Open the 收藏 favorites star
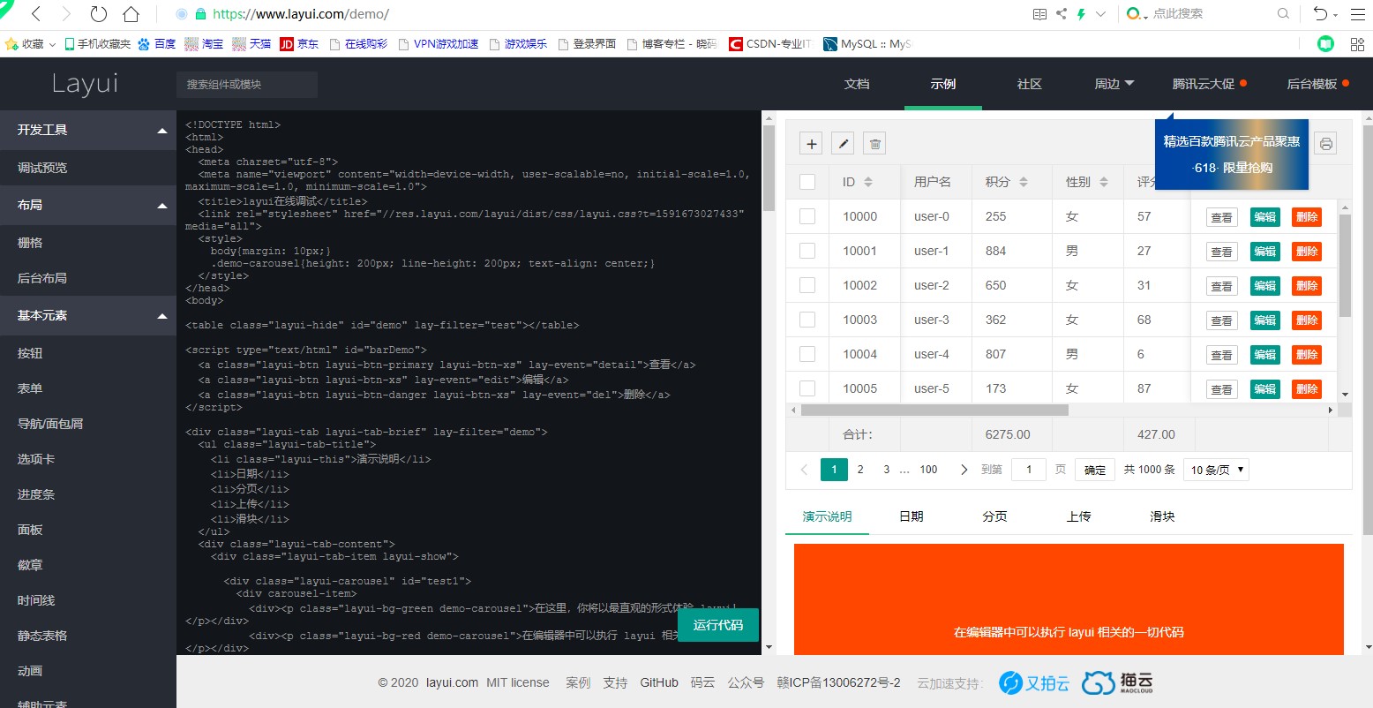Screen dimensions: 1373x708 point(11,43)
